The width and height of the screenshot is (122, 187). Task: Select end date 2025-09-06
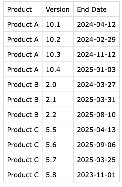coord(96,144)
